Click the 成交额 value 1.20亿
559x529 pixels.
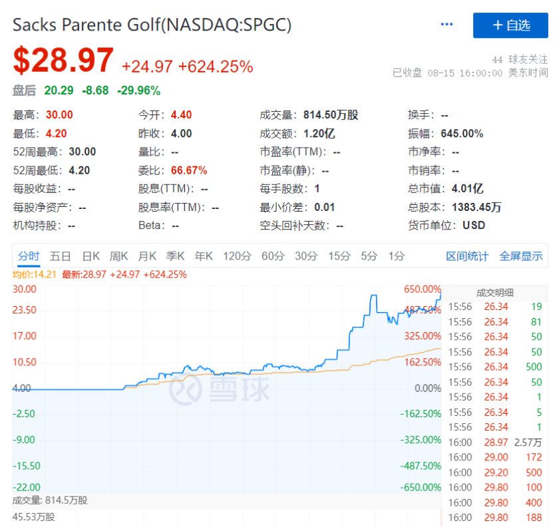(319, 133)
